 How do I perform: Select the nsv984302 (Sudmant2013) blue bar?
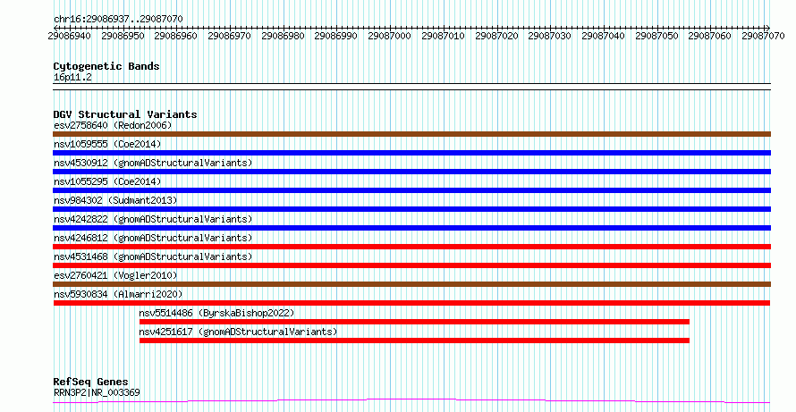411,209
